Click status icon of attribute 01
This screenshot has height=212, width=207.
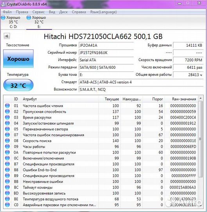(x=7, y=106)
